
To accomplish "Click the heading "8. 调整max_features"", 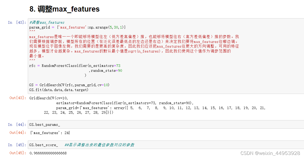I will pos(64,9).
